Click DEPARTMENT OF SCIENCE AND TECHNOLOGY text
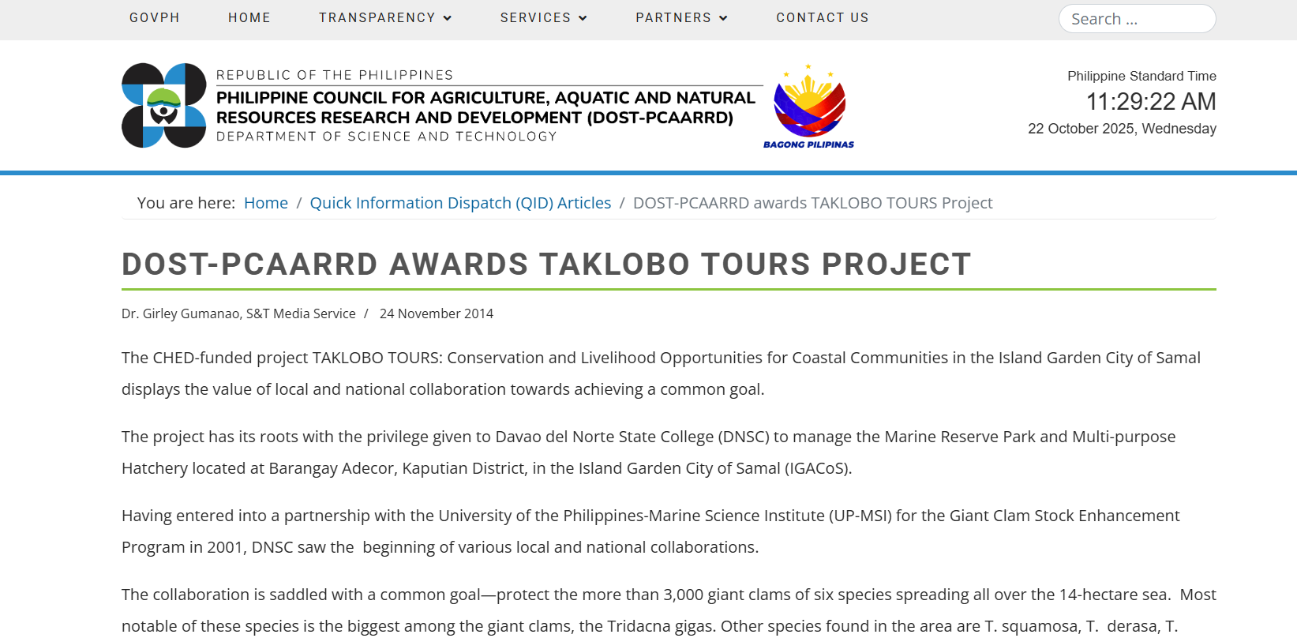1297x638 pixels. (387, 137)
